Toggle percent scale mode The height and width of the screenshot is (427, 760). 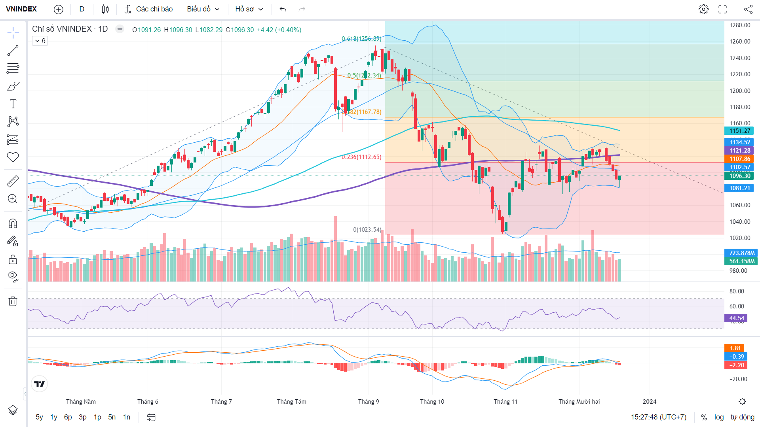(x=704, y=417)
